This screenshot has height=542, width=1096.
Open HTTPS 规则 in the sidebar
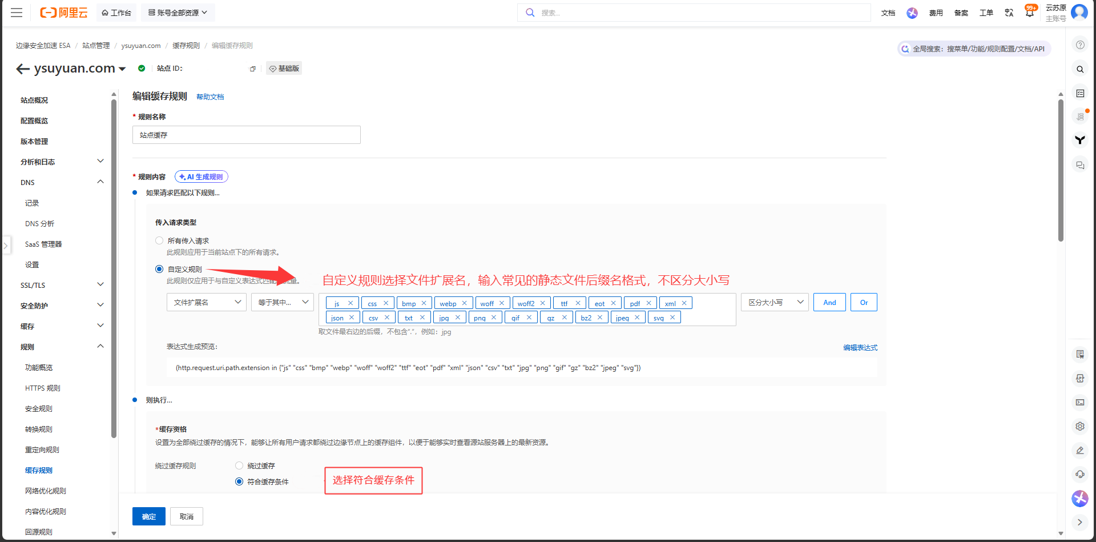pos(43,388)
